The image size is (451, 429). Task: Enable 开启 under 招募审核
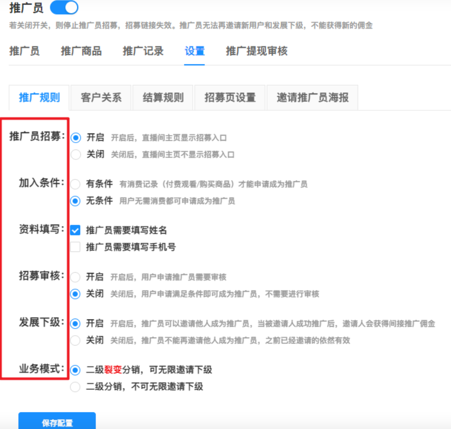pyautogui.click(x=75, y=277)
